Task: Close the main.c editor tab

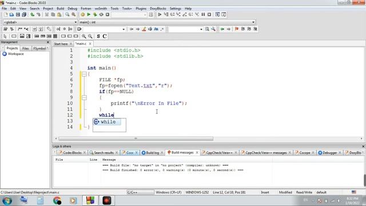Action: (90, 43)
